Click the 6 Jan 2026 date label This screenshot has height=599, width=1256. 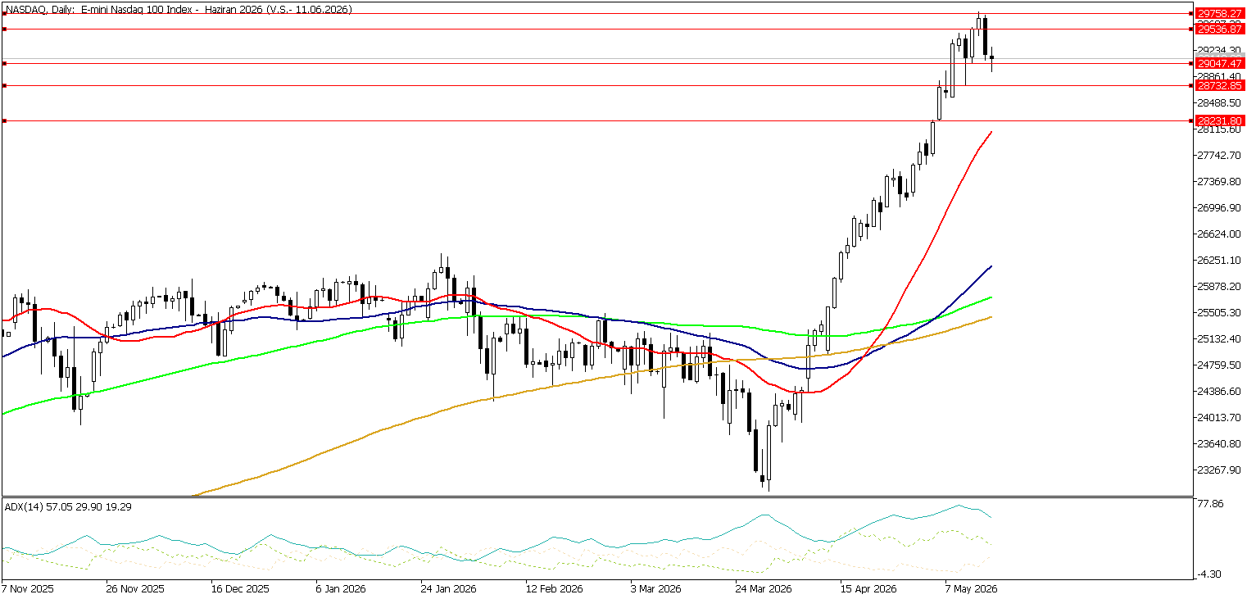coord(340,589)
